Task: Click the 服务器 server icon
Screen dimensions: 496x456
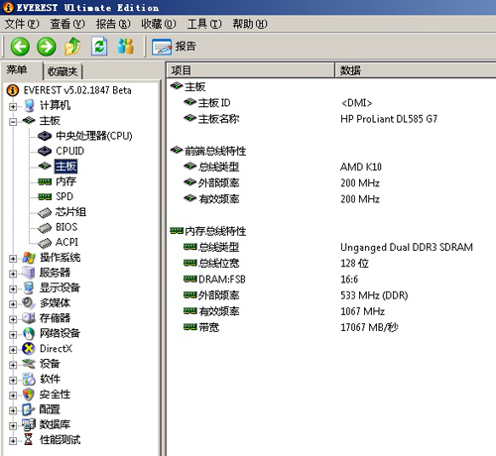Action: [x=29, y=273]
